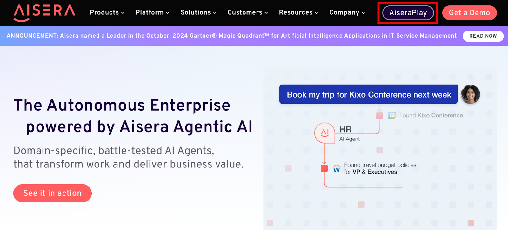Open the Company menu
This screenshot has height=239, width=508.
coord(347,13)
